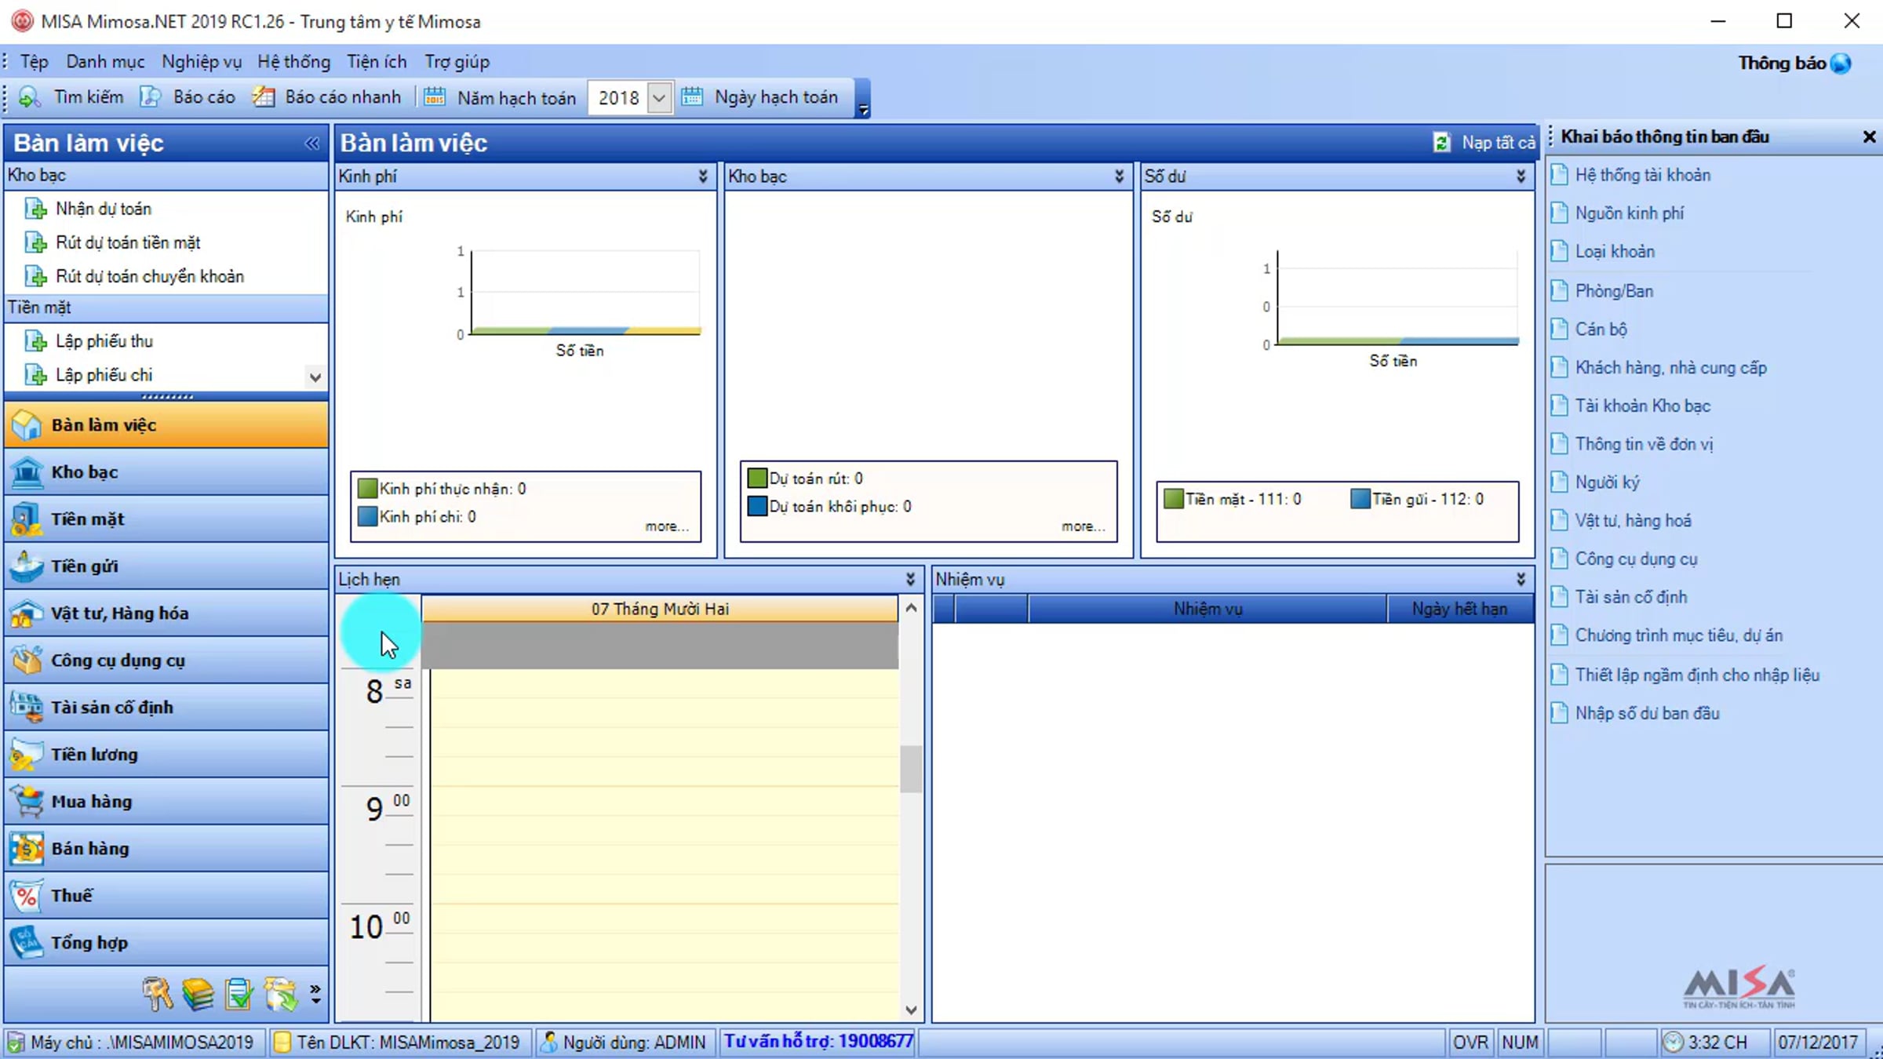This screenshot has height=1059, width=1883.
Task: Click the Tài sản cố định sidebar icon
Action: click(x=27, y=708)
